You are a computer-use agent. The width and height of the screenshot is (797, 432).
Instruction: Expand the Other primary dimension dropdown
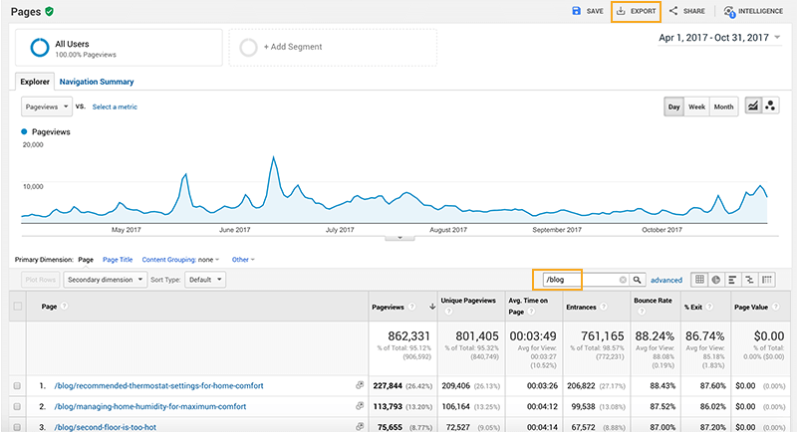[x=243, y=260]
